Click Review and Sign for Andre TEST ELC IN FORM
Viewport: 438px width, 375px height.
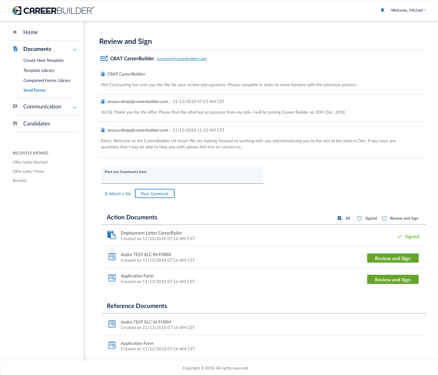(x=393, y=258)
